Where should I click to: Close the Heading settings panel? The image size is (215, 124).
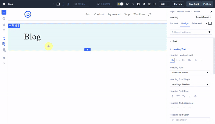[x=211, y=12]
